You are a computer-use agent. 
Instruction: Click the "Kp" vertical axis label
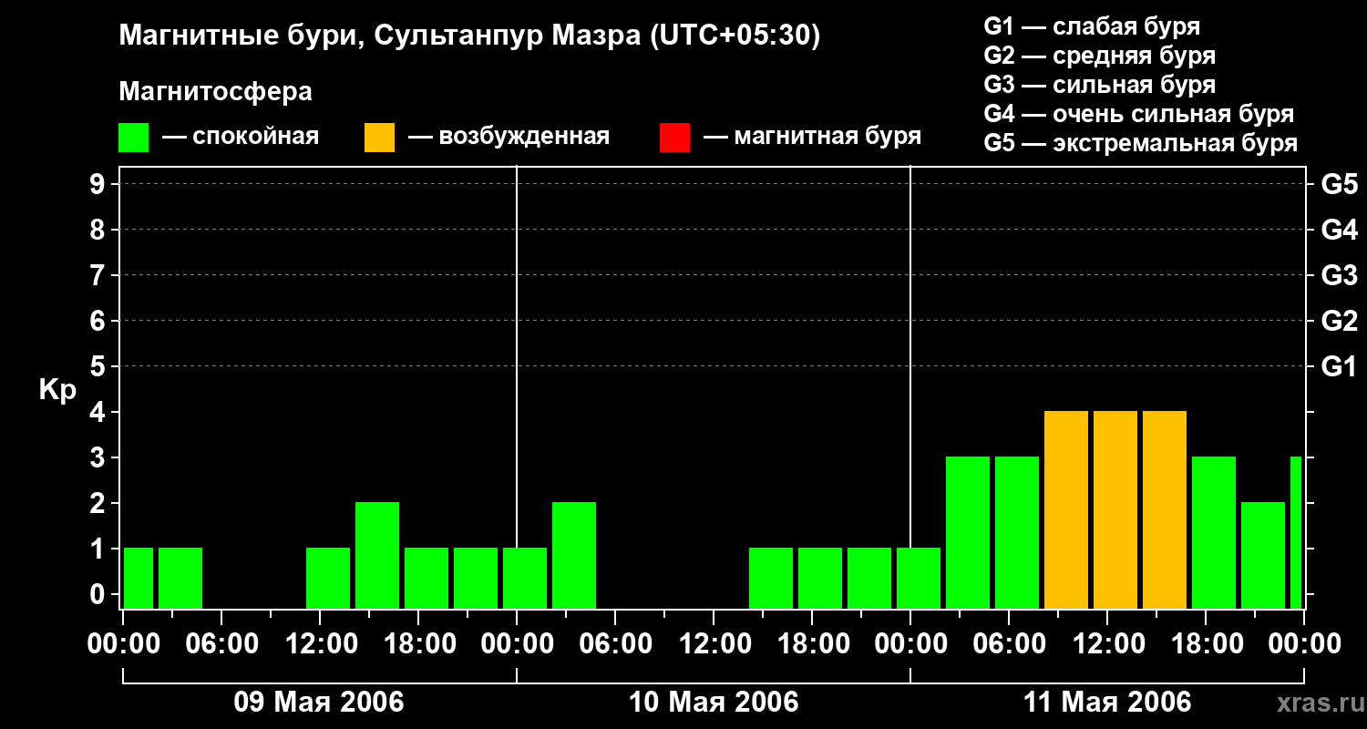57,390
